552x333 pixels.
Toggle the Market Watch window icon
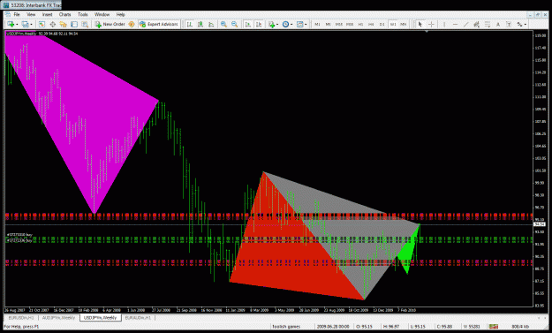tap(42, 24)
